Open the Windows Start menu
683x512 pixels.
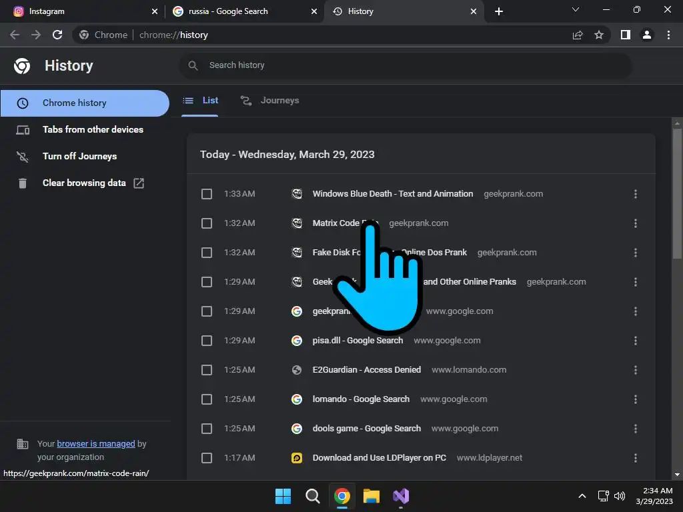(283, 496)
